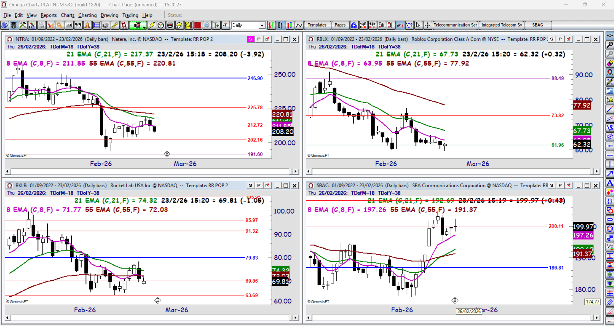Click the printer icon in the toolbar
Image resolution: width=614 pixels, height=326 pixels.
[41, 25]
